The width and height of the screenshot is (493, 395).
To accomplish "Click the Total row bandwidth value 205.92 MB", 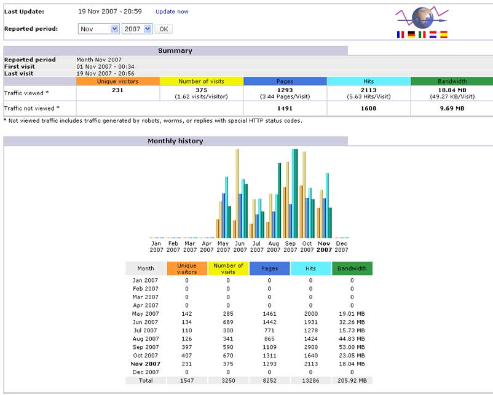I will 352,381.
